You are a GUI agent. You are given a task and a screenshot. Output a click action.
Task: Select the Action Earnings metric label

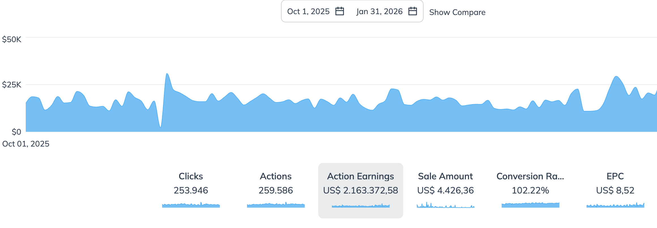tap(360, 176)
